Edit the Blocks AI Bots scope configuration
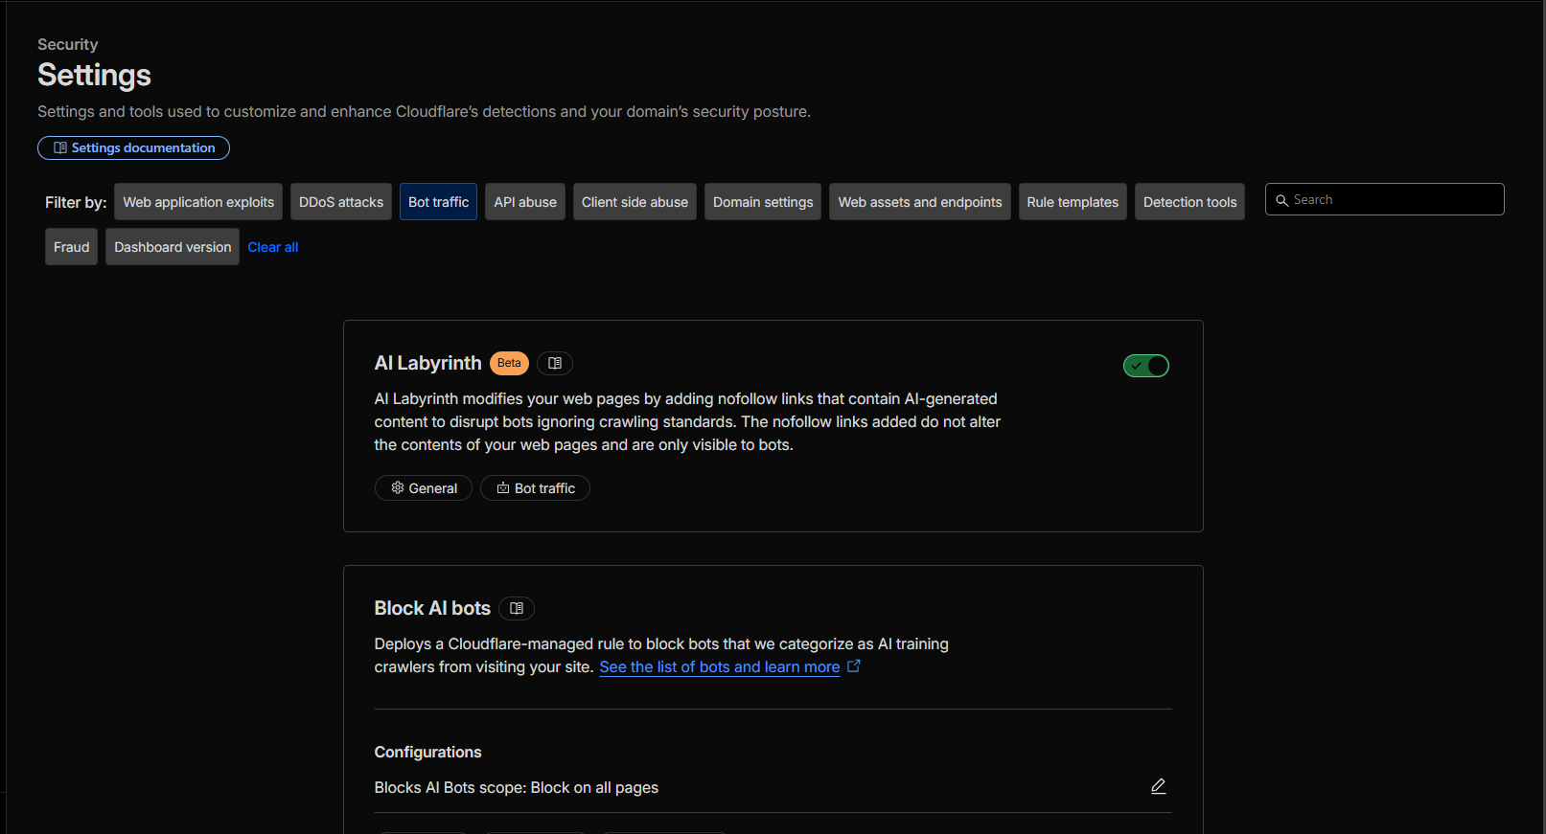This screenshot has width=1546, height=834. coord(1158,786)
